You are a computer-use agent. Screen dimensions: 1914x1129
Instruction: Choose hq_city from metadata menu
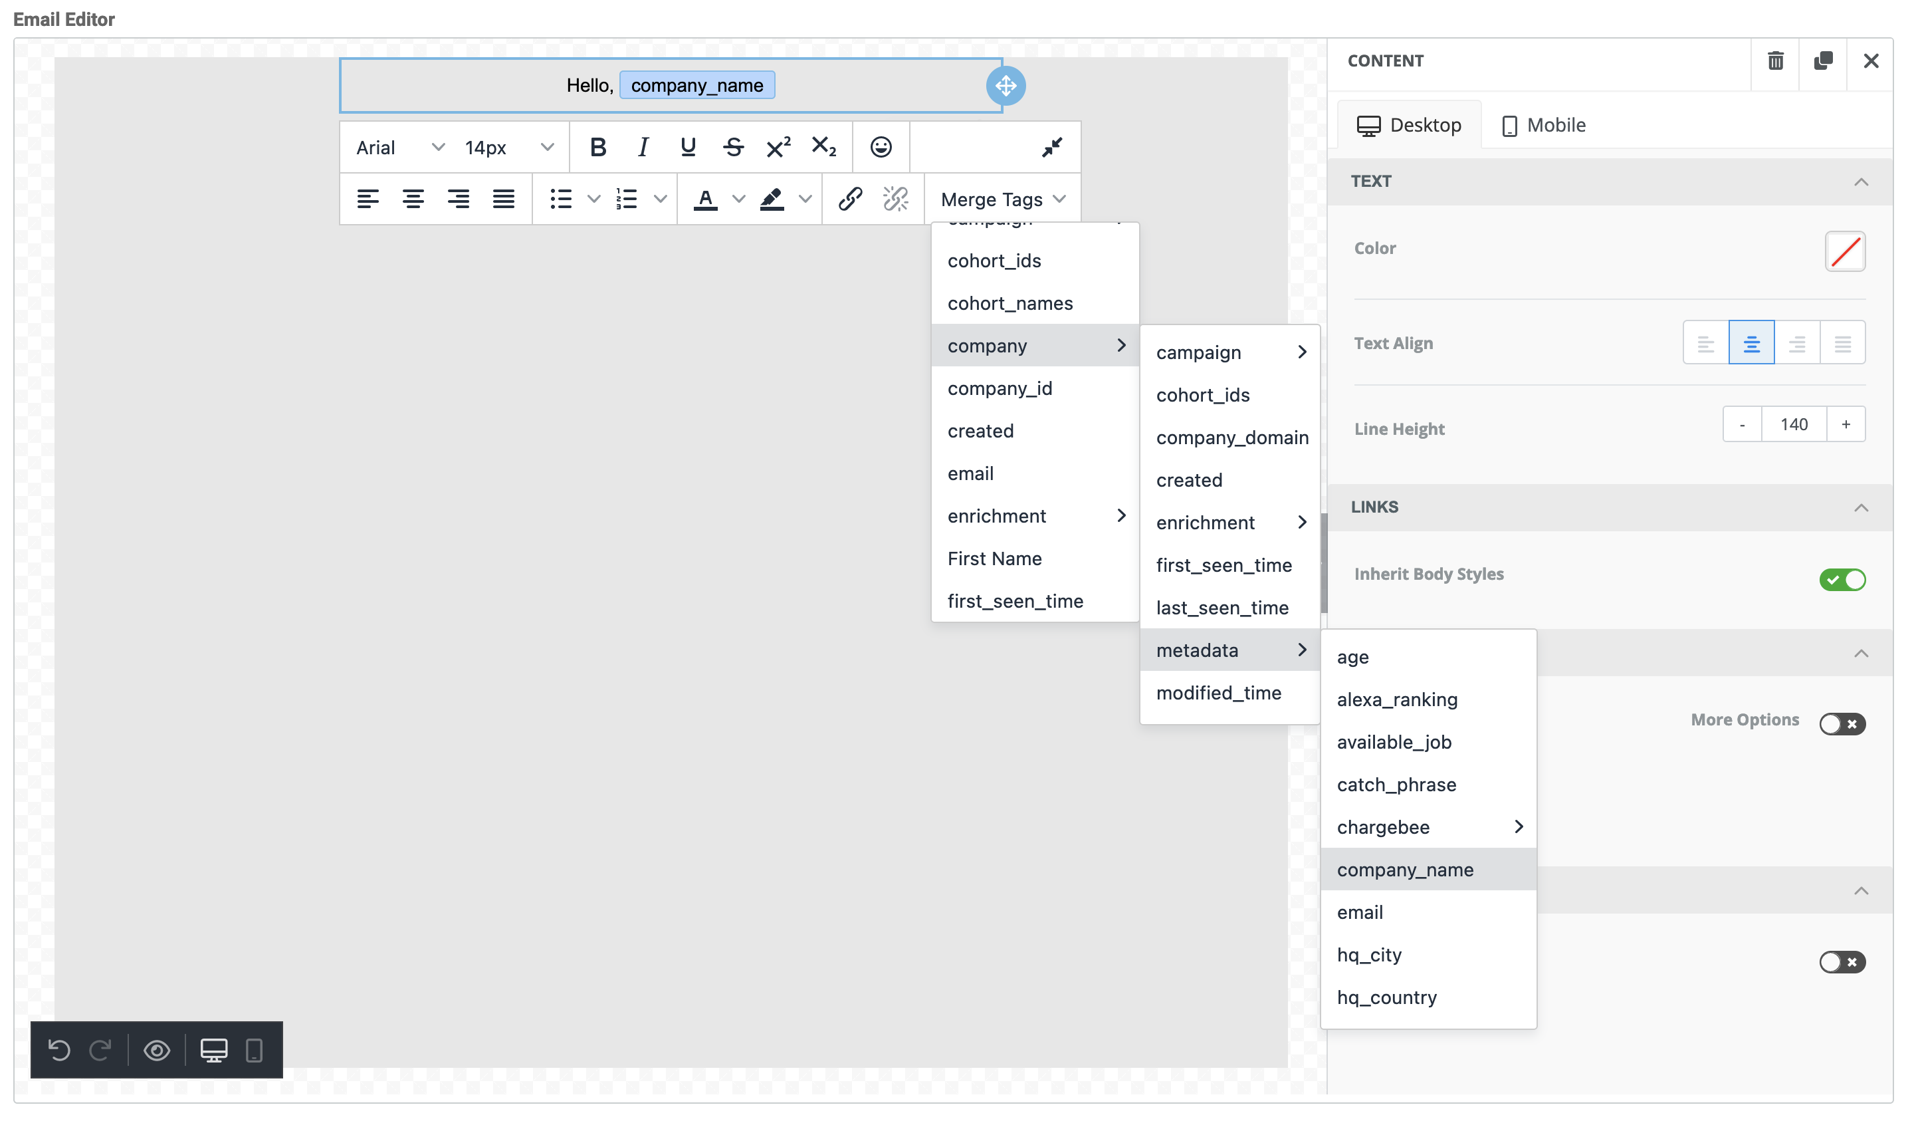coord(1369,955)
